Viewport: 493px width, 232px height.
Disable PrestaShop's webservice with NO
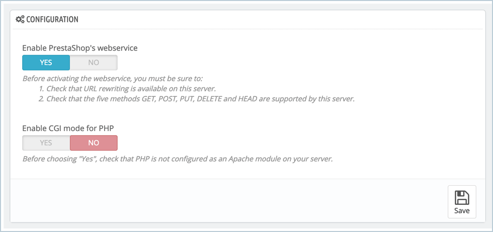pyautogui.click(x=94, y=63)
